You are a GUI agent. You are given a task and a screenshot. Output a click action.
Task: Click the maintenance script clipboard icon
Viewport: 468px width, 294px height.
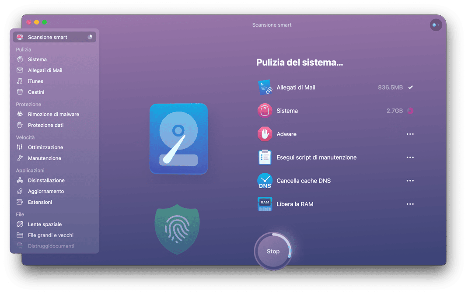265,157
